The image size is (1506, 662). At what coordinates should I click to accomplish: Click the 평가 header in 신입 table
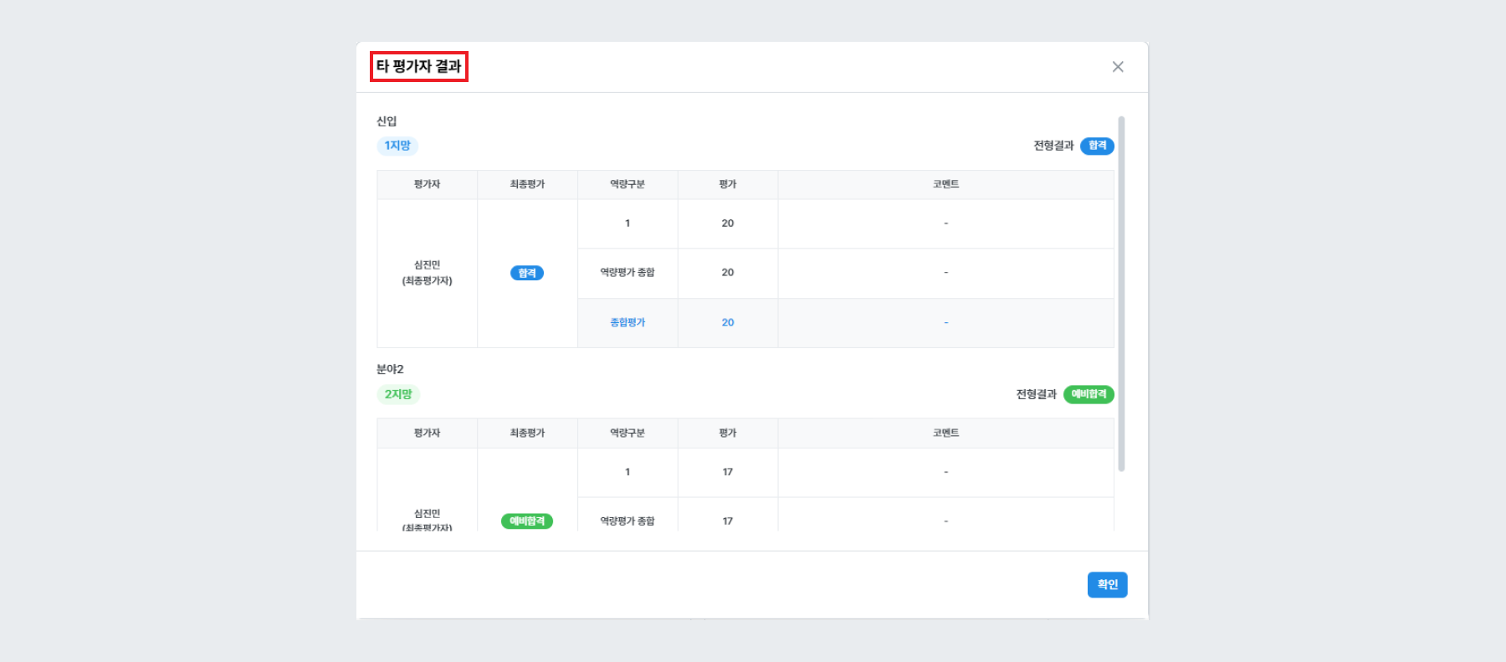[x=728, y=184]
